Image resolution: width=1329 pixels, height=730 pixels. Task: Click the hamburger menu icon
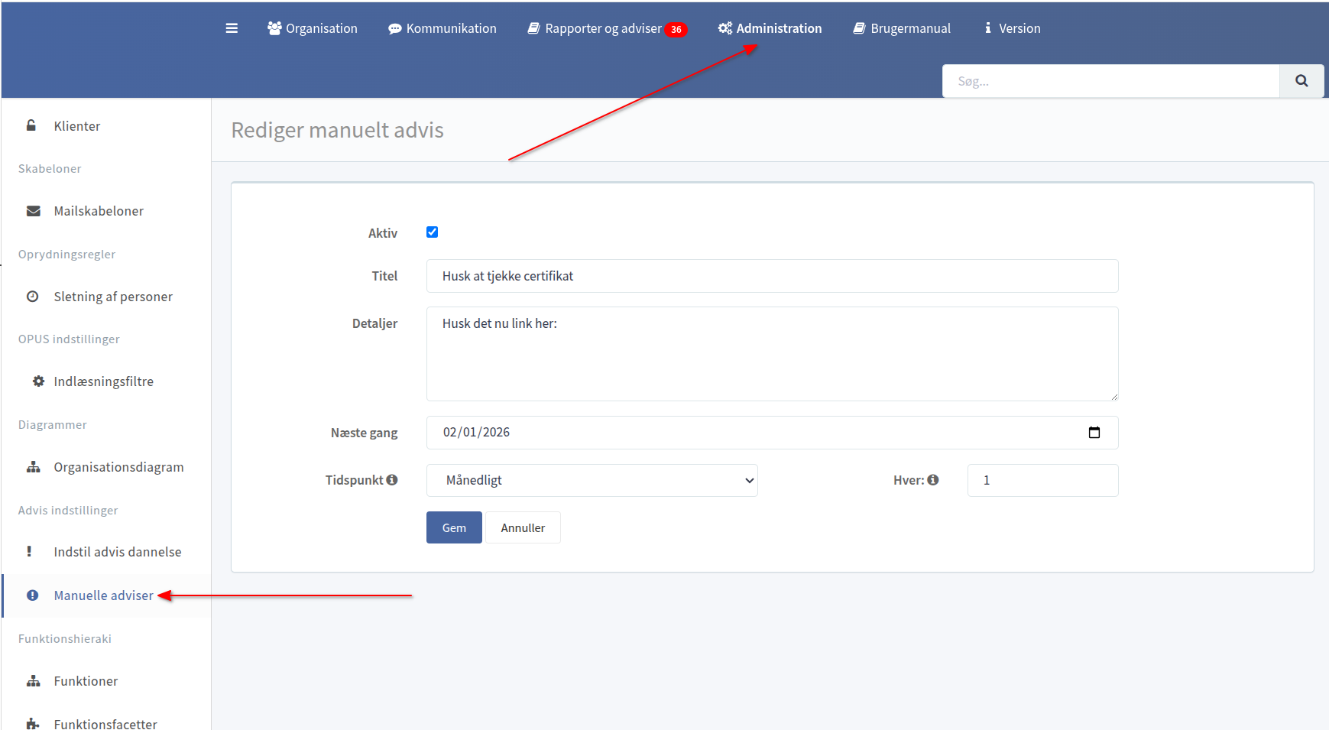point(232,28)
